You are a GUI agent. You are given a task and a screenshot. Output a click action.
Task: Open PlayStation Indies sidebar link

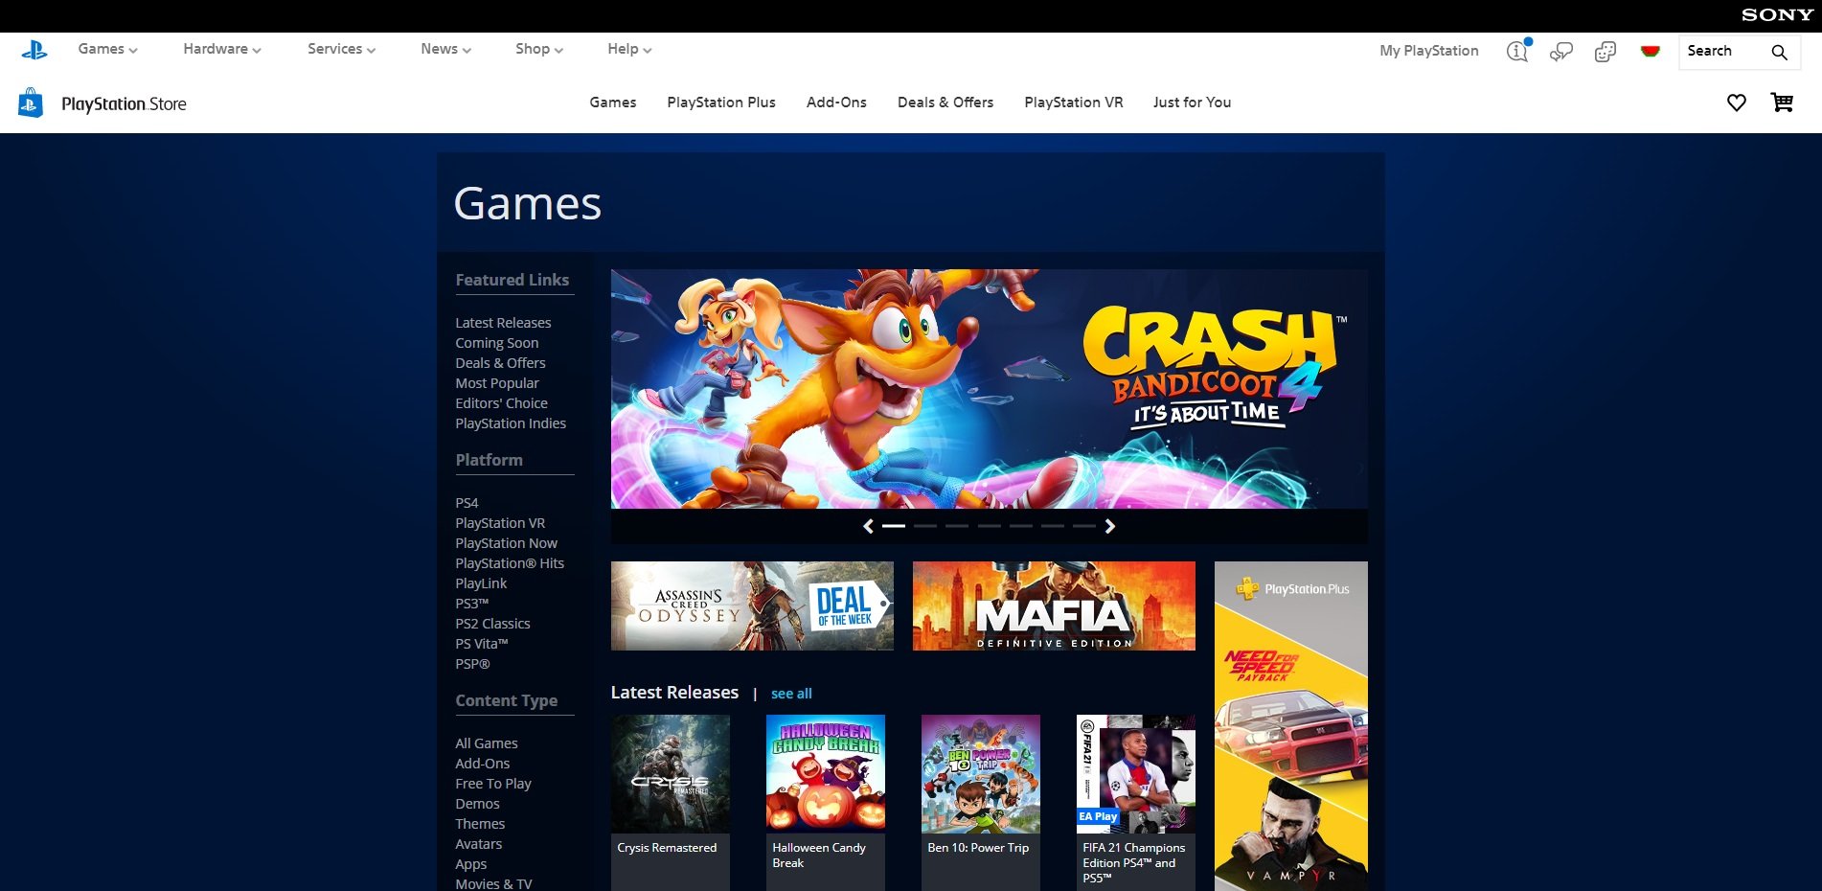(x=511, y=423)
